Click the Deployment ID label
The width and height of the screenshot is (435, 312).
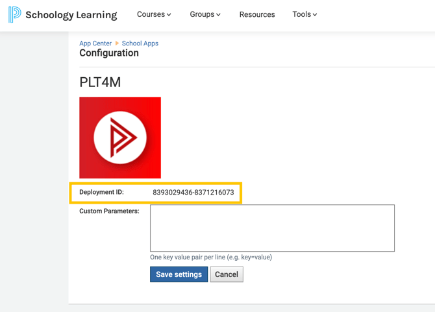click(101, 192)
